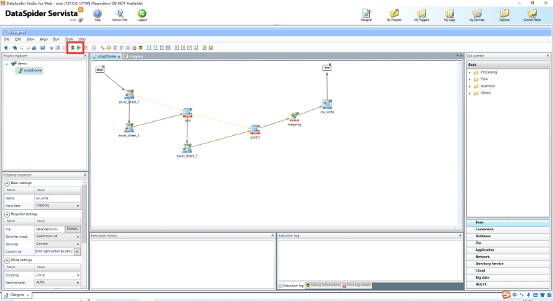This screenshot has width=553, height=301.
Task: Select the join component icon
Action: coord(187,113)
